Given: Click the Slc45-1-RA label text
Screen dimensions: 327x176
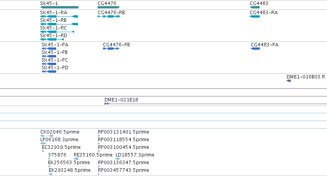Looking at the screenshot, I should coord(54,13).
